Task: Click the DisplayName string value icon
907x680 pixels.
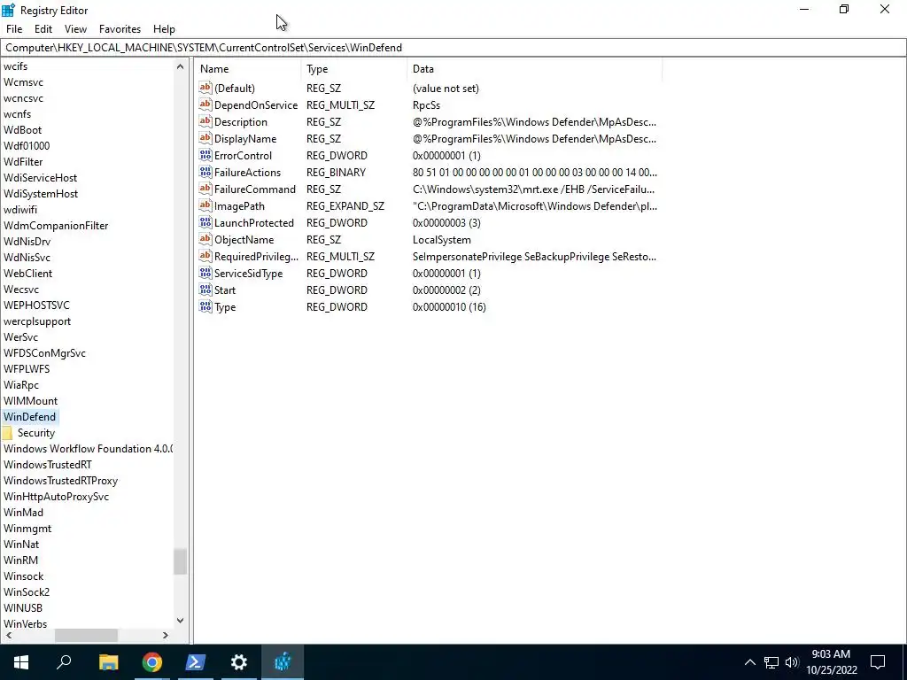Action: [205, 138]
